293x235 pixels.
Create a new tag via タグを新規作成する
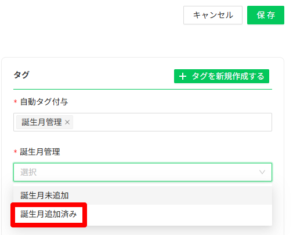[x=222, y=76]
